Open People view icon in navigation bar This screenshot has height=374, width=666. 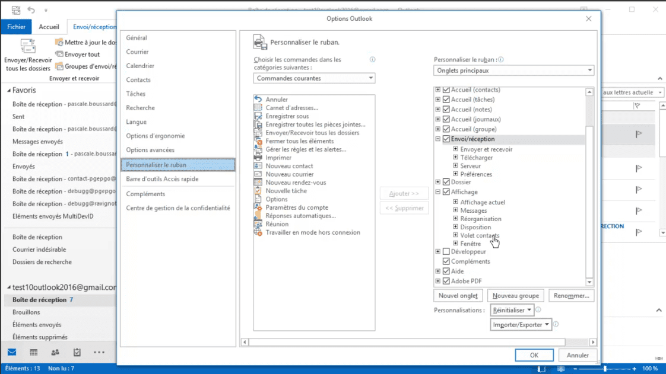click(55, 352)
